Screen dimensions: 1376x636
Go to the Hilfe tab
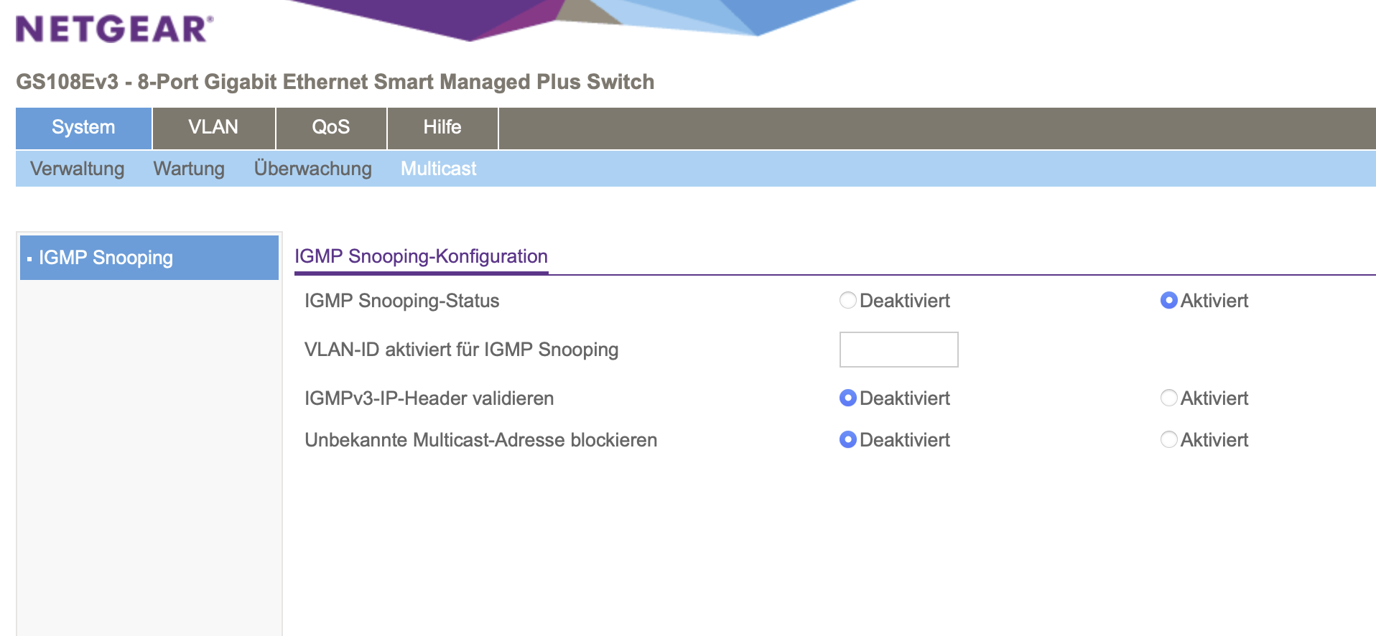[x=442, y=128]
